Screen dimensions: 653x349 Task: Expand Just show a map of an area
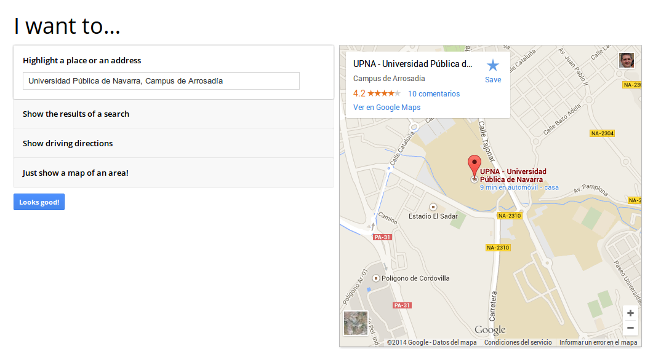pos(174,173)
